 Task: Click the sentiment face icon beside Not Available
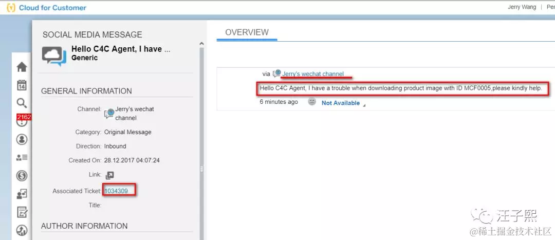pyautogui.click(x=311, y=102)
